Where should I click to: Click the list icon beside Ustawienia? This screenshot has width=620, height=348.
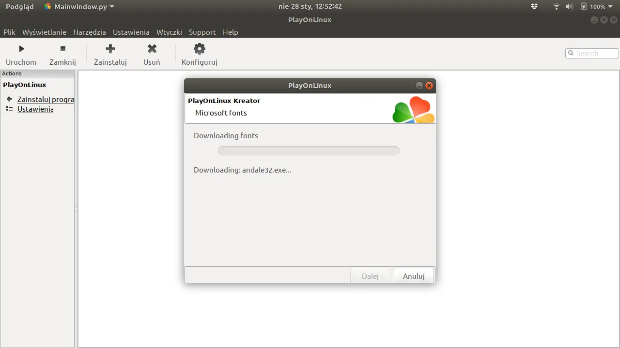click(x=9, y=109)
